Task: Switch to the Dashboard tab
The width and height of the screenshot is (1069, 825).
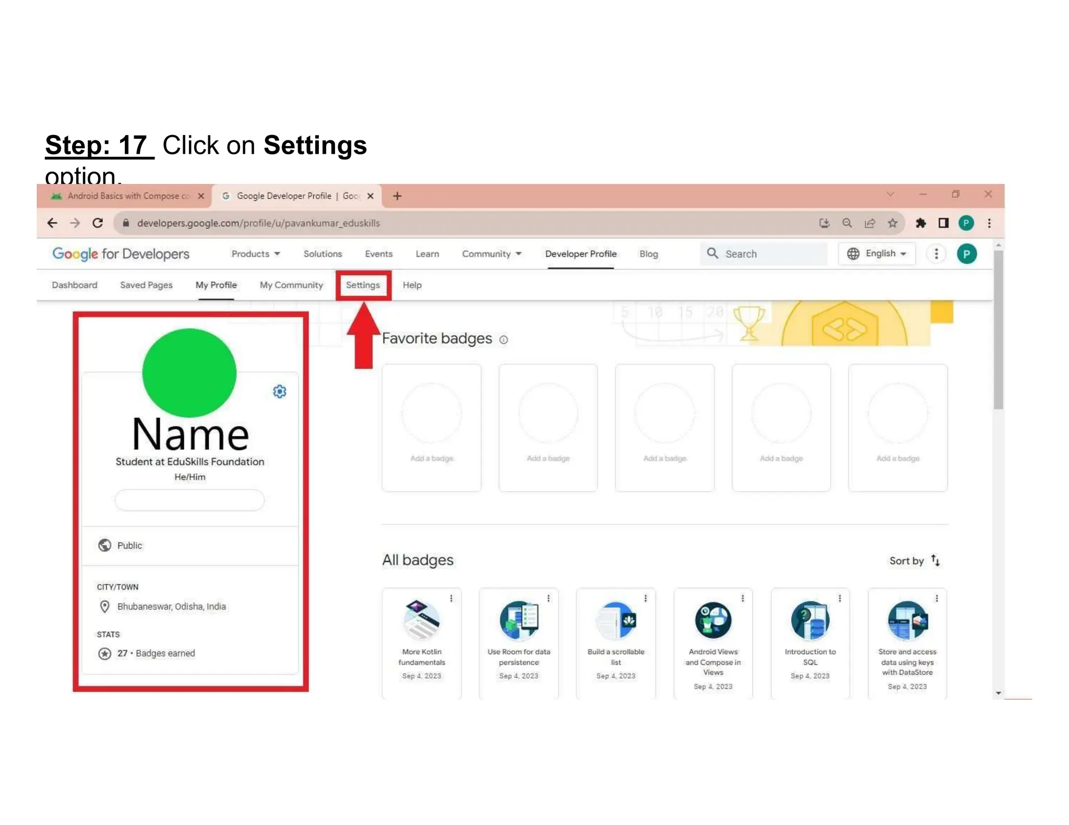Action: coord(75,285)
